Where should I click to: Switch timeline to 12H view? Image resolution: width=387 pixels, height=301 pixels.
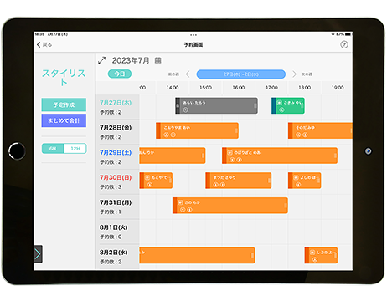75,149
